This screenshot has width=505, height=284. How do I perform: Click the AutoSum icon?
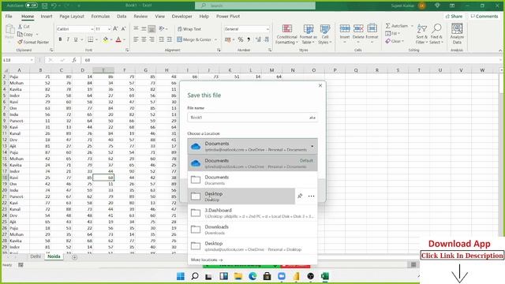[387, 26]
